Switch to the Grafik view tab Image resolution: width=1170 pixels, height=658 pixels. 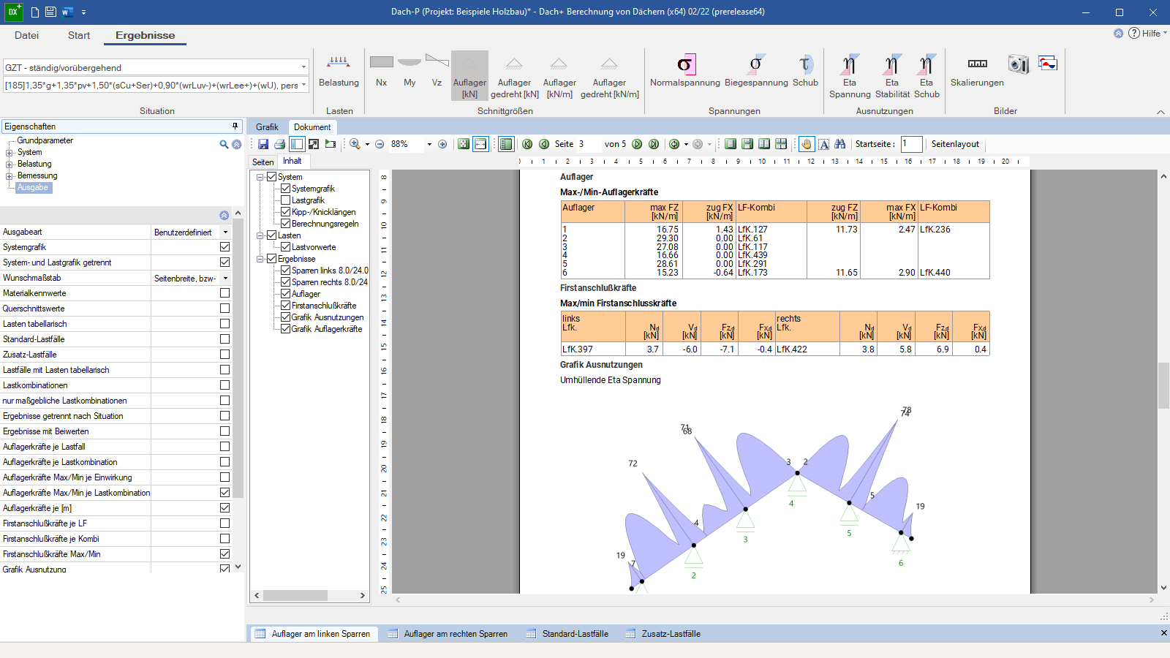click(267, 127)
